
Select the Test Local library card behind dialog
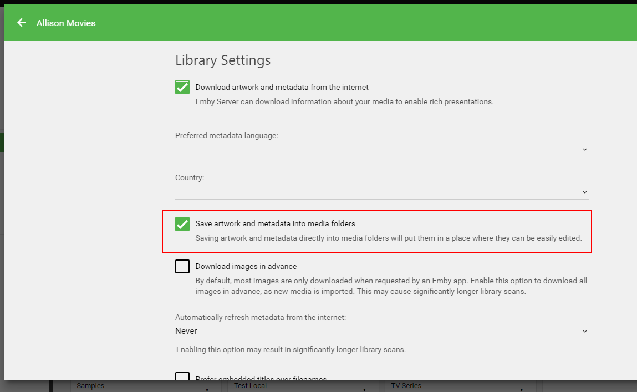pos(303,386)
